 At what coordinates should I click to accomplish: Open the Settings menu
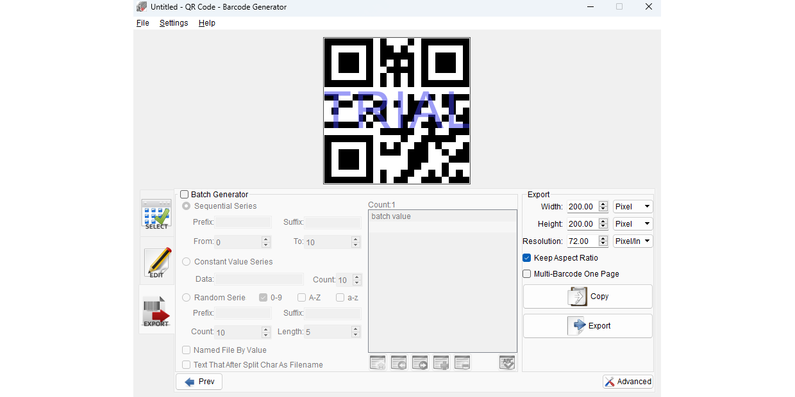click(x=174, y=22)
